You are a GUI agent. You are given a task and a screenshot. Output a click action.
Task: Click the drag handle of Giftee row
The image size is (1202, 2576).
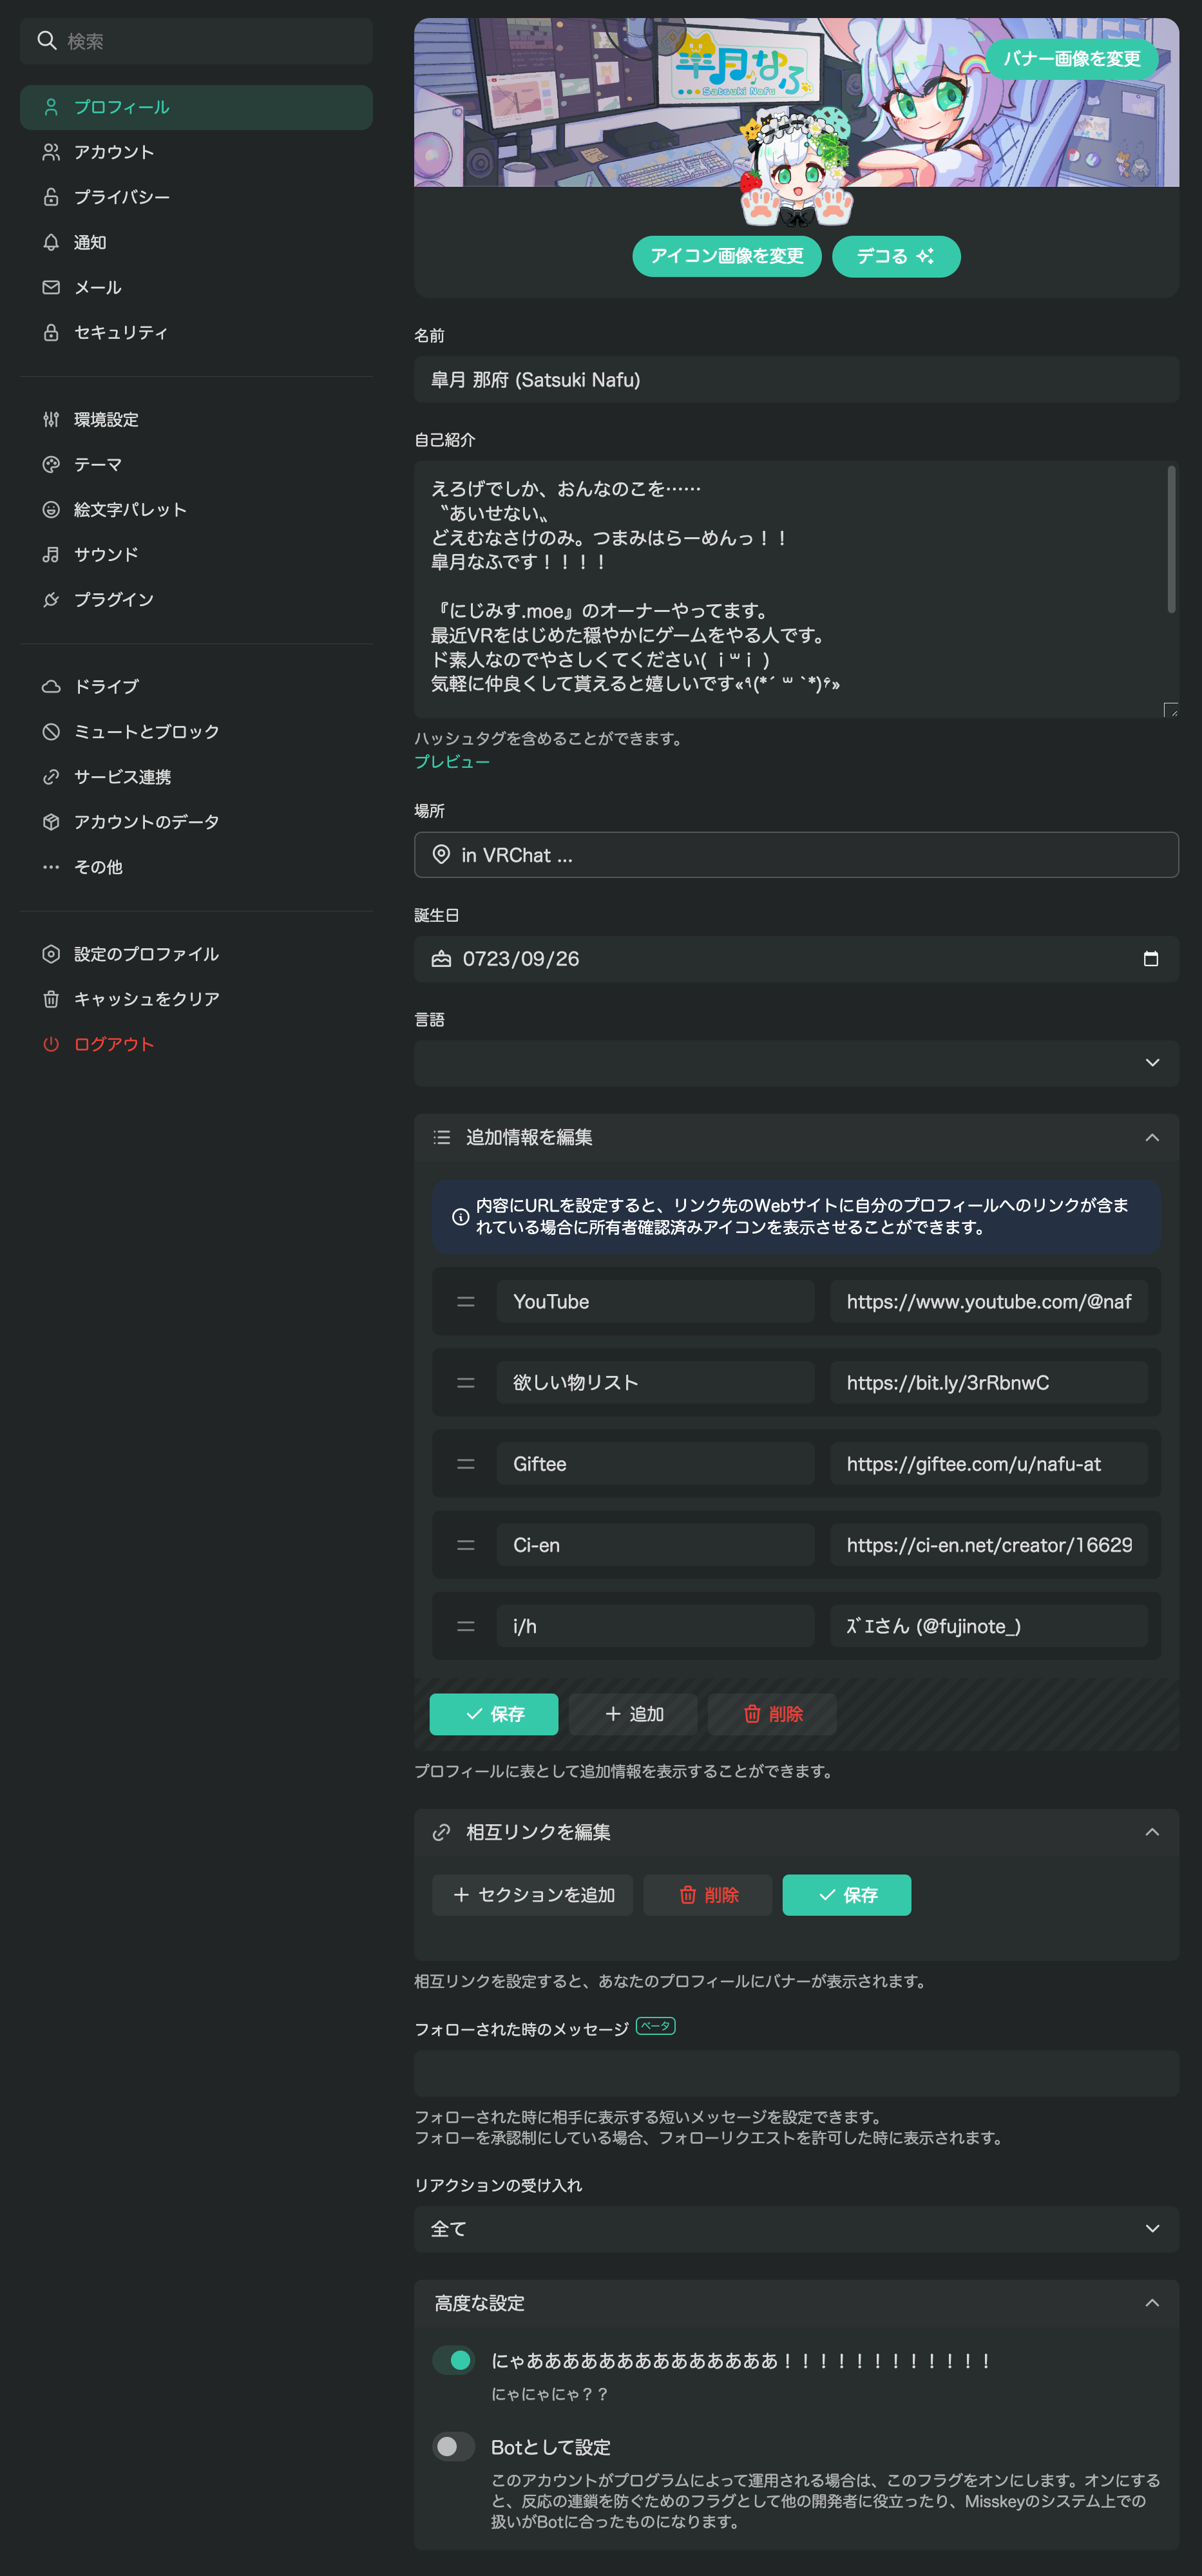[466, 1463]
